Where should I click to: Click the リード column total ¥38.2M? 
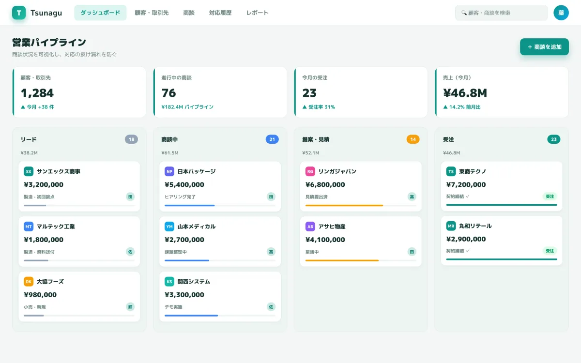(29, 153)
